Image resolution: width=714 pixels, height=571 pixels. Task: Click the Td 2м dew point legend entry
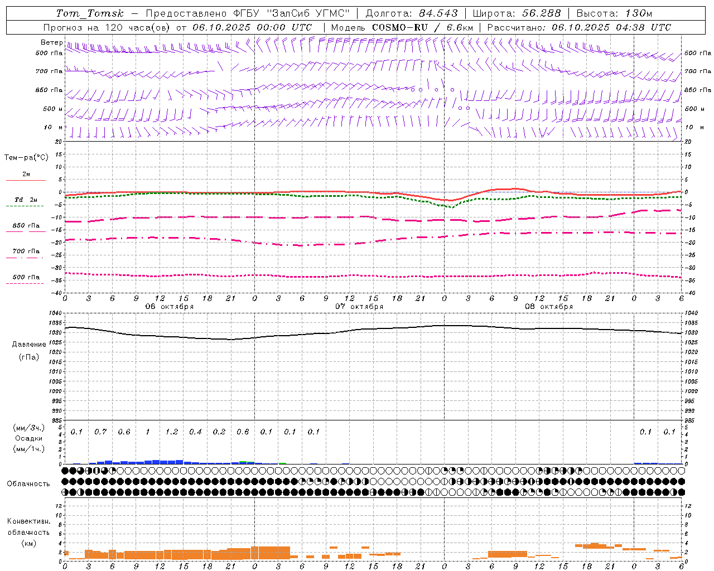pyautogui.click(x=26, y=200)
